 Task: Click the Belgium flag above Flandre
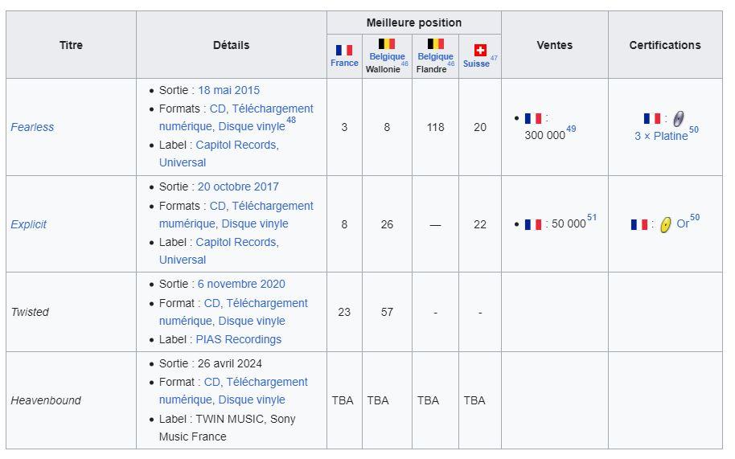(436, 44)
